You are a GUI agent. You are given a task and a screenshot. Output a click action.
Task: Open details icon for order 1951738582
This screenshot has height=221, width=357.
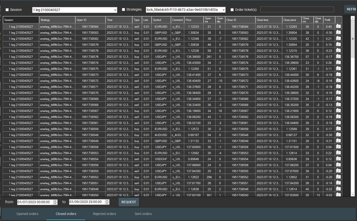[x=338, y=38]
